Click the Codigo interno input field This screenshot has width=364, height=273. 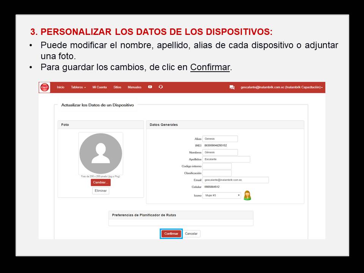point(217,166)
